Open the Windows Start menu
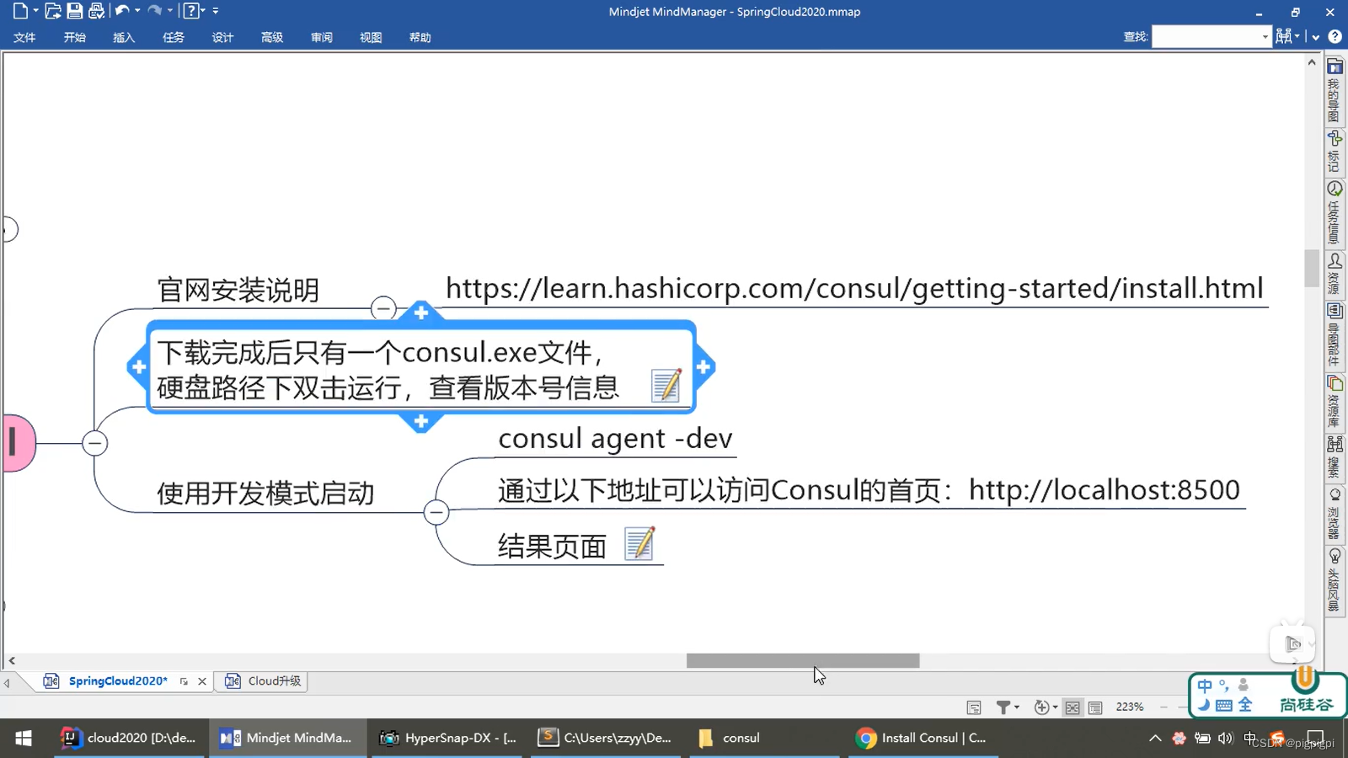 click(x=24, y=738)
